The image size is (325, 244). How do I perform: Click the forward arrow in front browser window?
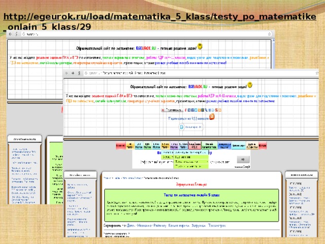(72, 73)
